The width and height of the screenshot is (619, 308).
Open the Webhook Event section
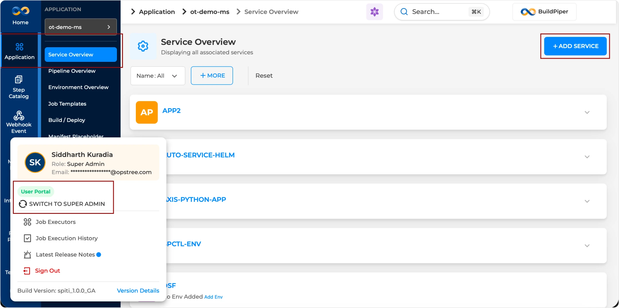tap(19, 122)
